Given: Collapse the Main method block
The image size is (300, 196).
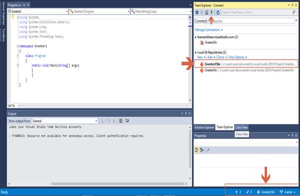Looking at the screenshot, I should click(x=17, y=66).
